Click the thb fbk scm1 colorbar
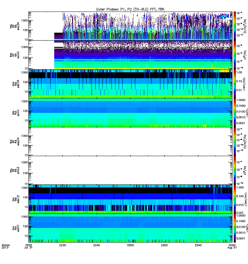Viewport: 248px width, 264px height. [234, 113]
